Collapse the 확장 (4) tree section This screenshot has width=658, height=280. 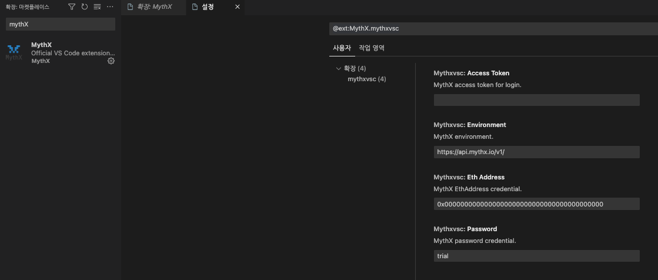tap(339, 68)
